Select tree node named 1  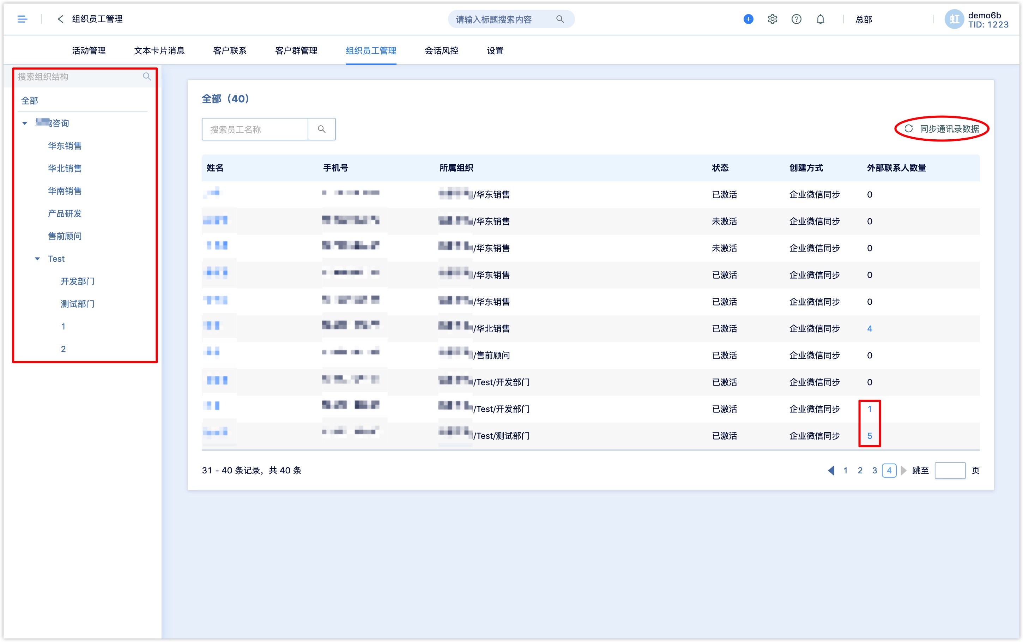click(63, 326)
